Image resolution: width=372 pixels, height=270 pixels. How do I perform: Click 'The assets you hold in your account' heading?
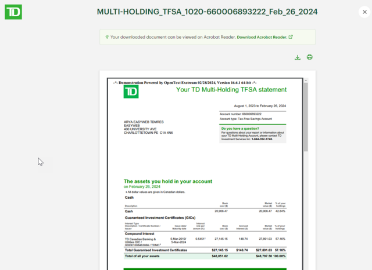coord(169,181)
